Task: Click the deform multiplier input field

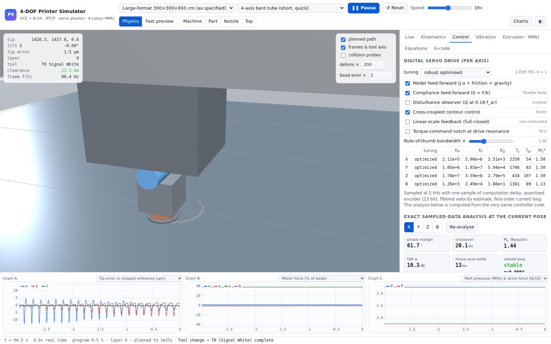Action: tap(373, 65)
